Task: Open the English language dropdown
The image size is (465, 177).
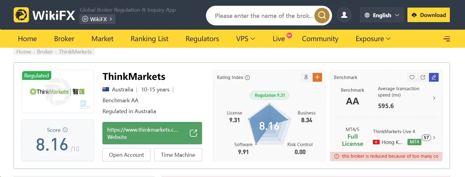Action: point(382,15)
